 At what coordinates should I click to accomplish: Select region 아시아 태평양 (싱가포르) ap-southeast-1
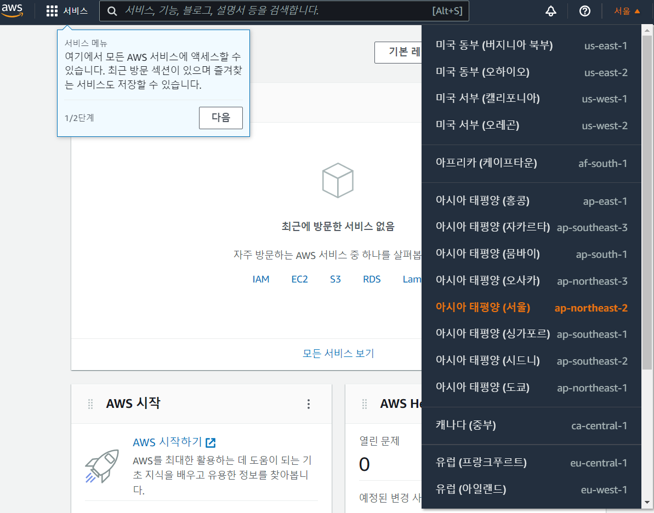(x=531, y=334)
